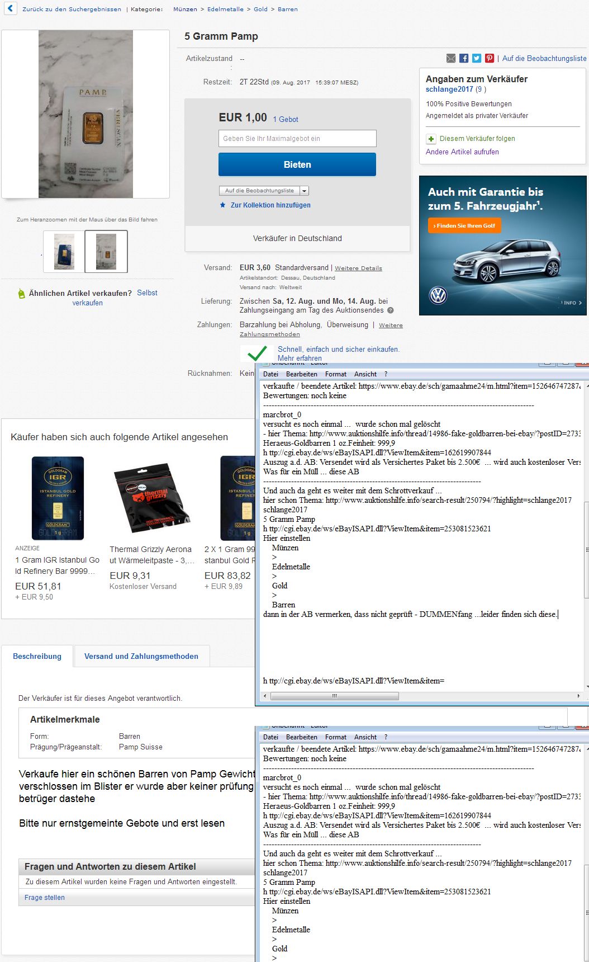Image resolution: width=589 pixels, height=962 pixels.
Task: Open 'Weitere Details' shipping link
Action: (358, 268)
